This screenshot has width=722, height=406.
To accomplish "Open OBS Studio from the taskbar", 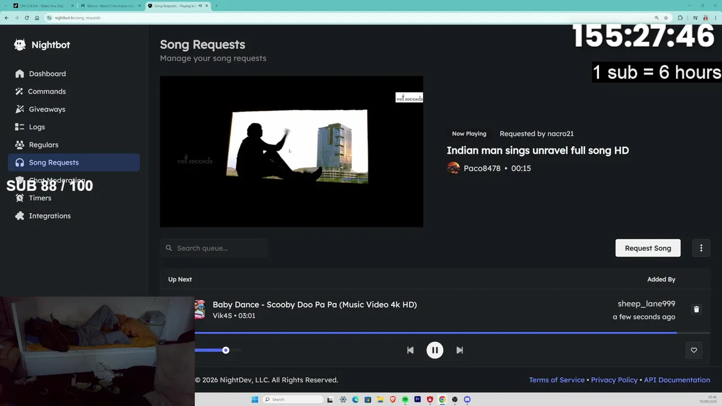I will (455, 399).
